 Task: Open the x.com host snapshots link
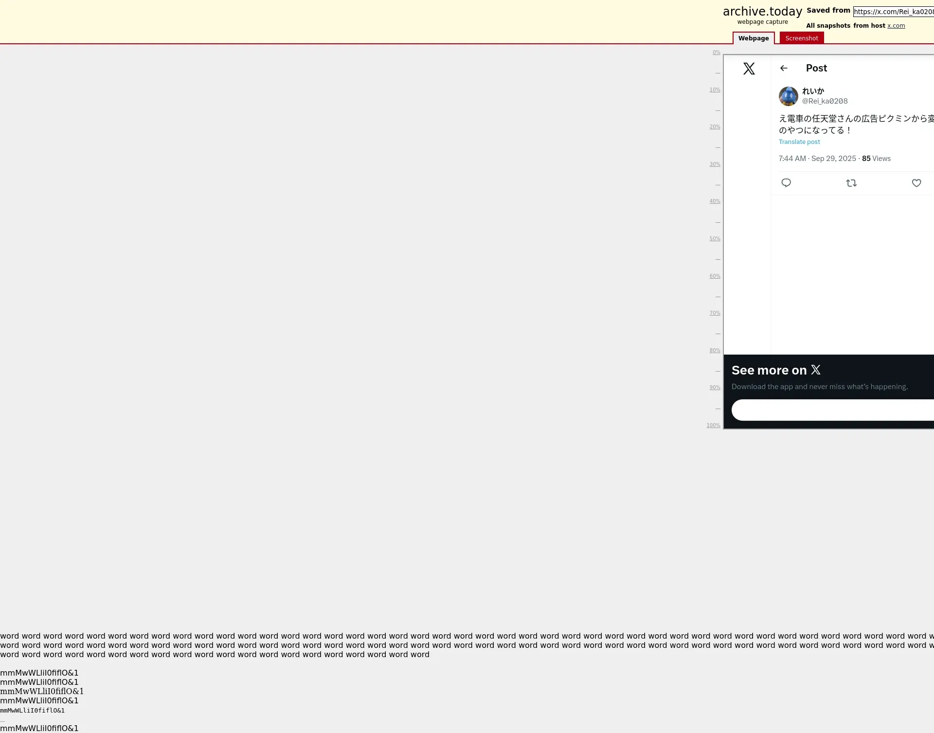[x=896, y=26]
